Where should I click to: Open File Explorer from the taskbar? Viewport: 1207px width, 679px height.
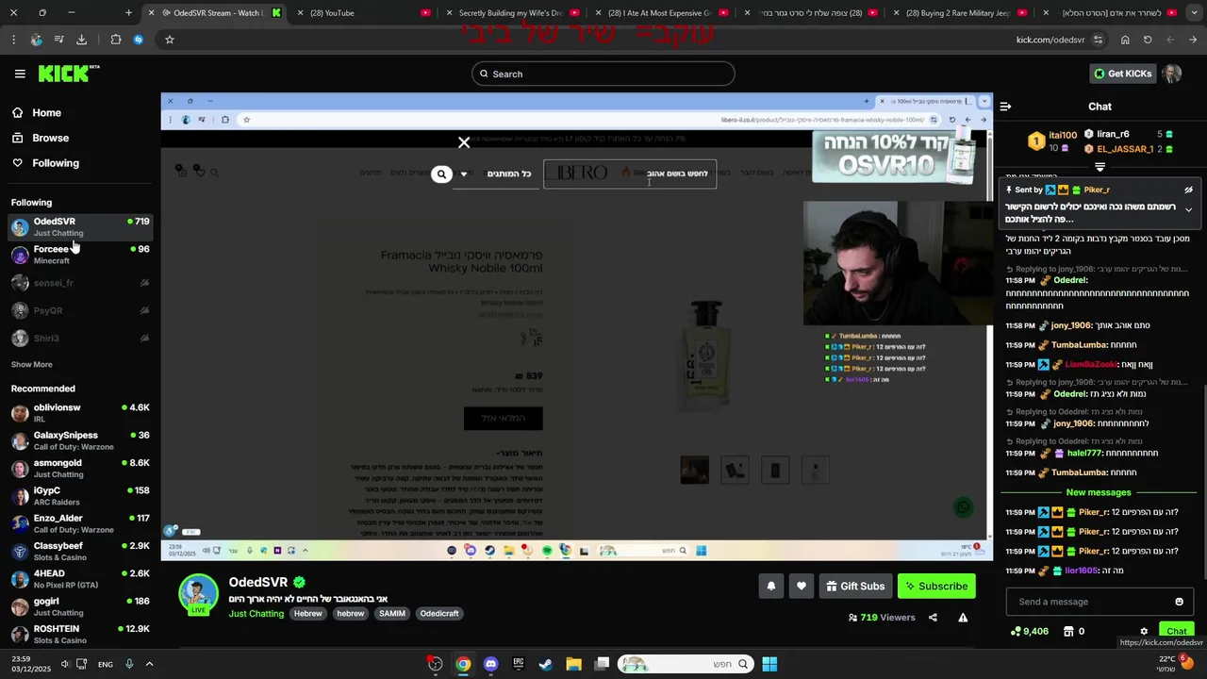tap(573, 664)
